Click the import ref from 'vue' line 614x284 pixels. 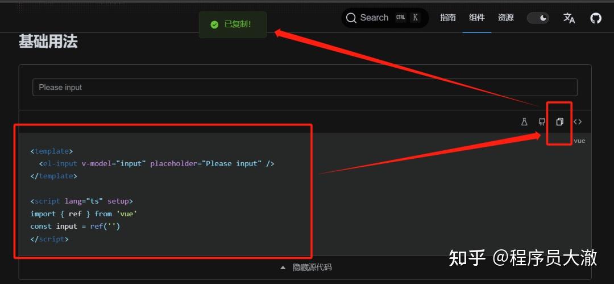coord(84,214)
